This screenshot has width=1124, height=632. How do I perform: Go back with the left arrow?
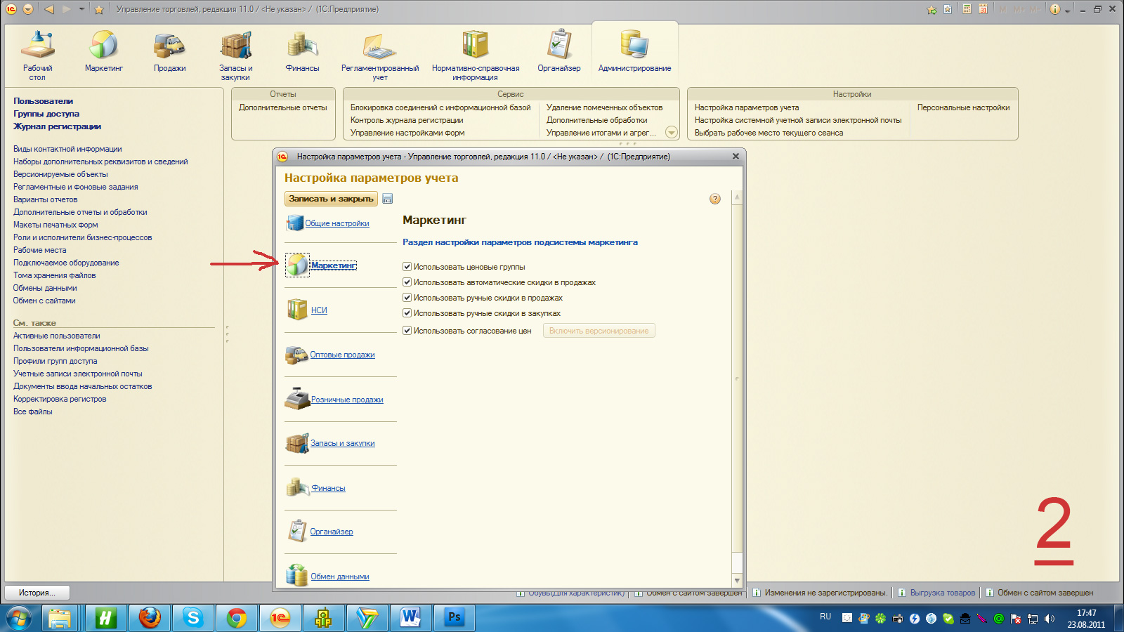tap(48, 9)
